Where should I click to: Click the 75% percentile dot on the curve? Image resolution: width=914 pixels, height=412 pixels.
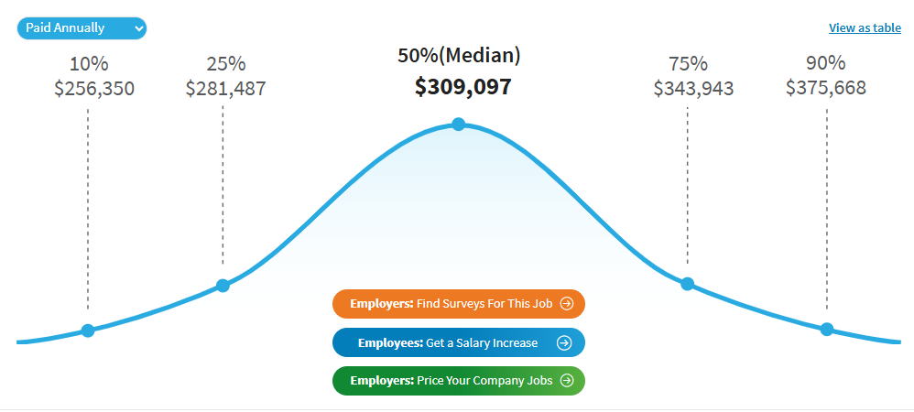[x=688, y=284]
